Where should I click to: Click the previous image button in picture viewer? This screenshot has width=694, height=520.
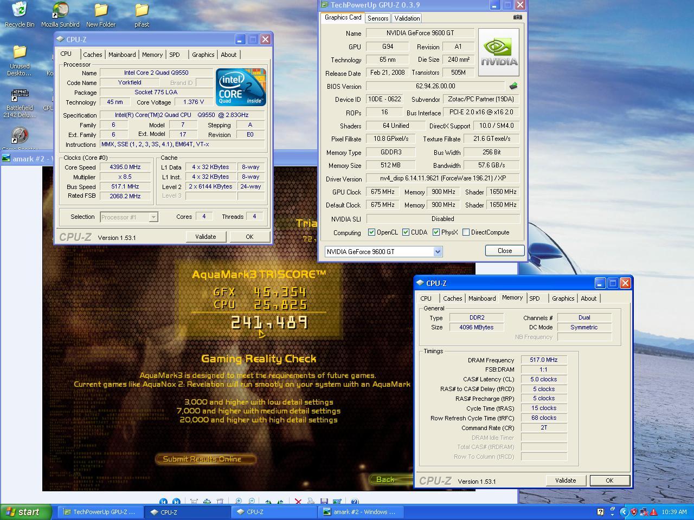163,502
